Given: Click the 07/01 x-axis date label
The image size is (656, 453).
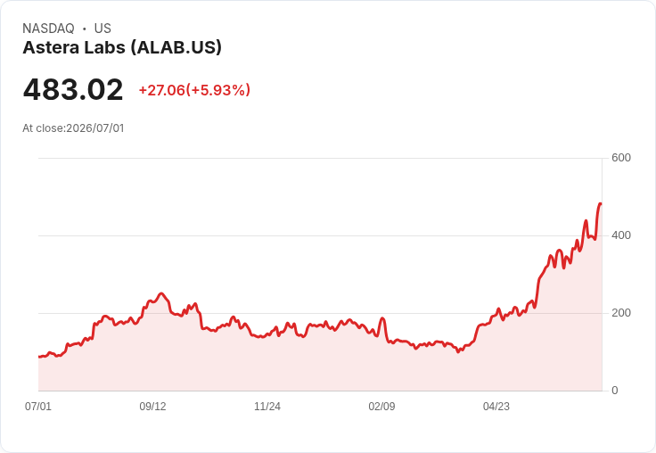Looking at the screenshot, I should coord(38,406).
